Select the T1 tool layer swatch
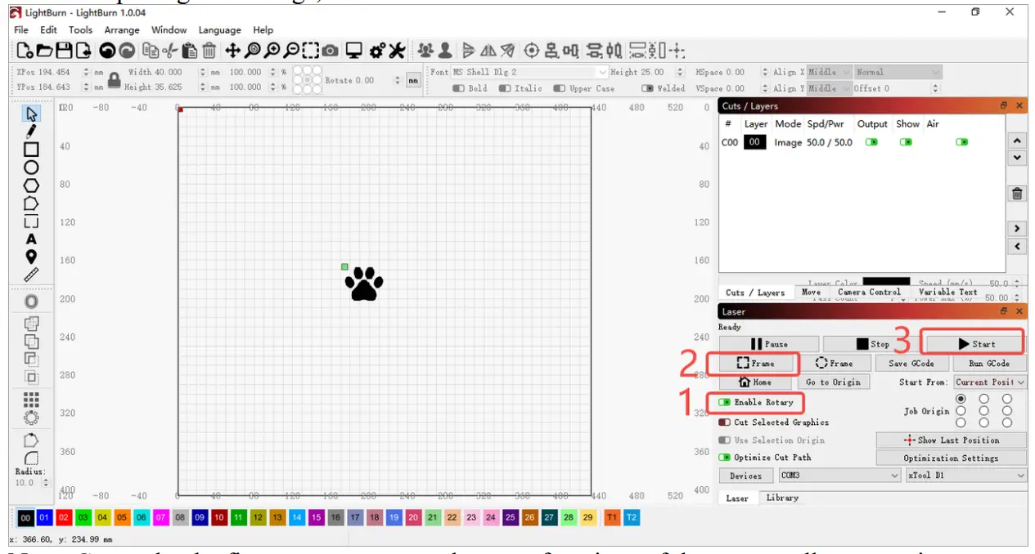1035x554 pixels. pos(611,517)
